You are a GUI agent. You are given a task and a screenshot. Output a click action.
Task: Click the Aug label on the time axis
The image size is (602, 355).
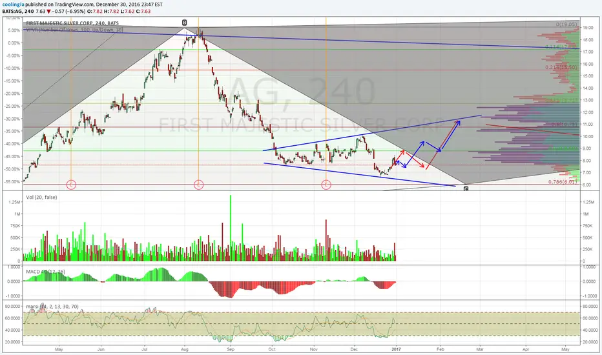pyautogui.click(x=185, y=349)
